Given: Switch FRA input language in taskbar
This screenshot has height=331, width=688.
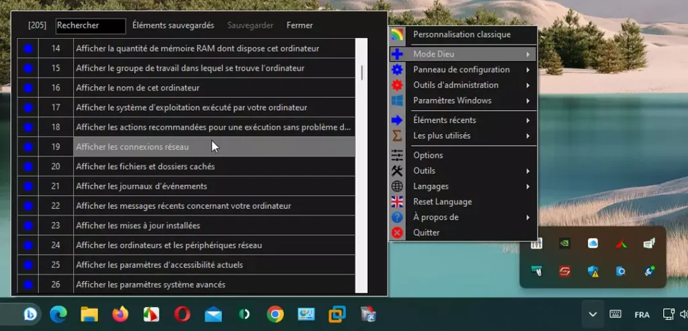Looking at the screenshot, I should coord(642,315).
